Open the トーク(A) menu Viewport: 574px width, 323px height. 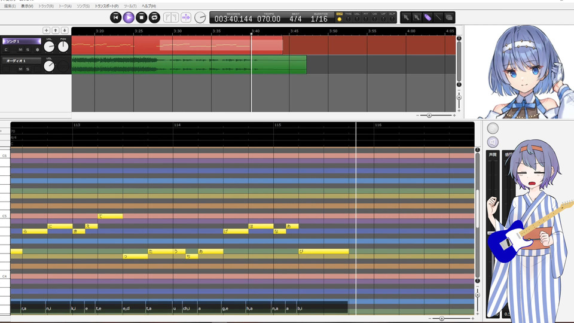click(65, 6)
